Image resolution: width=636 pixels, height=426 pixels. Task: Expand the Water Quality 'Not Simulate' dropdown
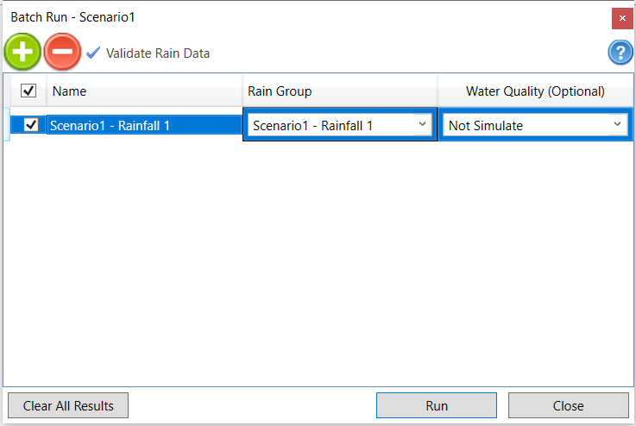(x=535, y=126)
